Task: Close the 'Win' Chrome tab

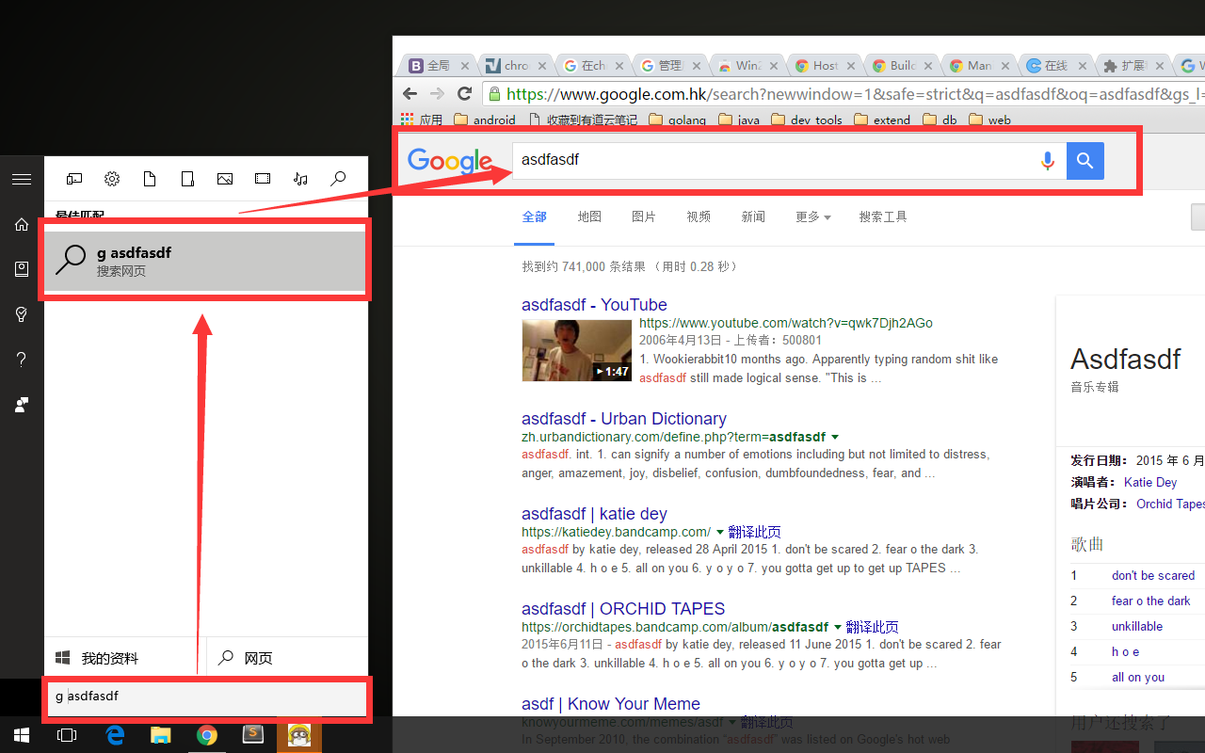Action: [x=775, y=66]
